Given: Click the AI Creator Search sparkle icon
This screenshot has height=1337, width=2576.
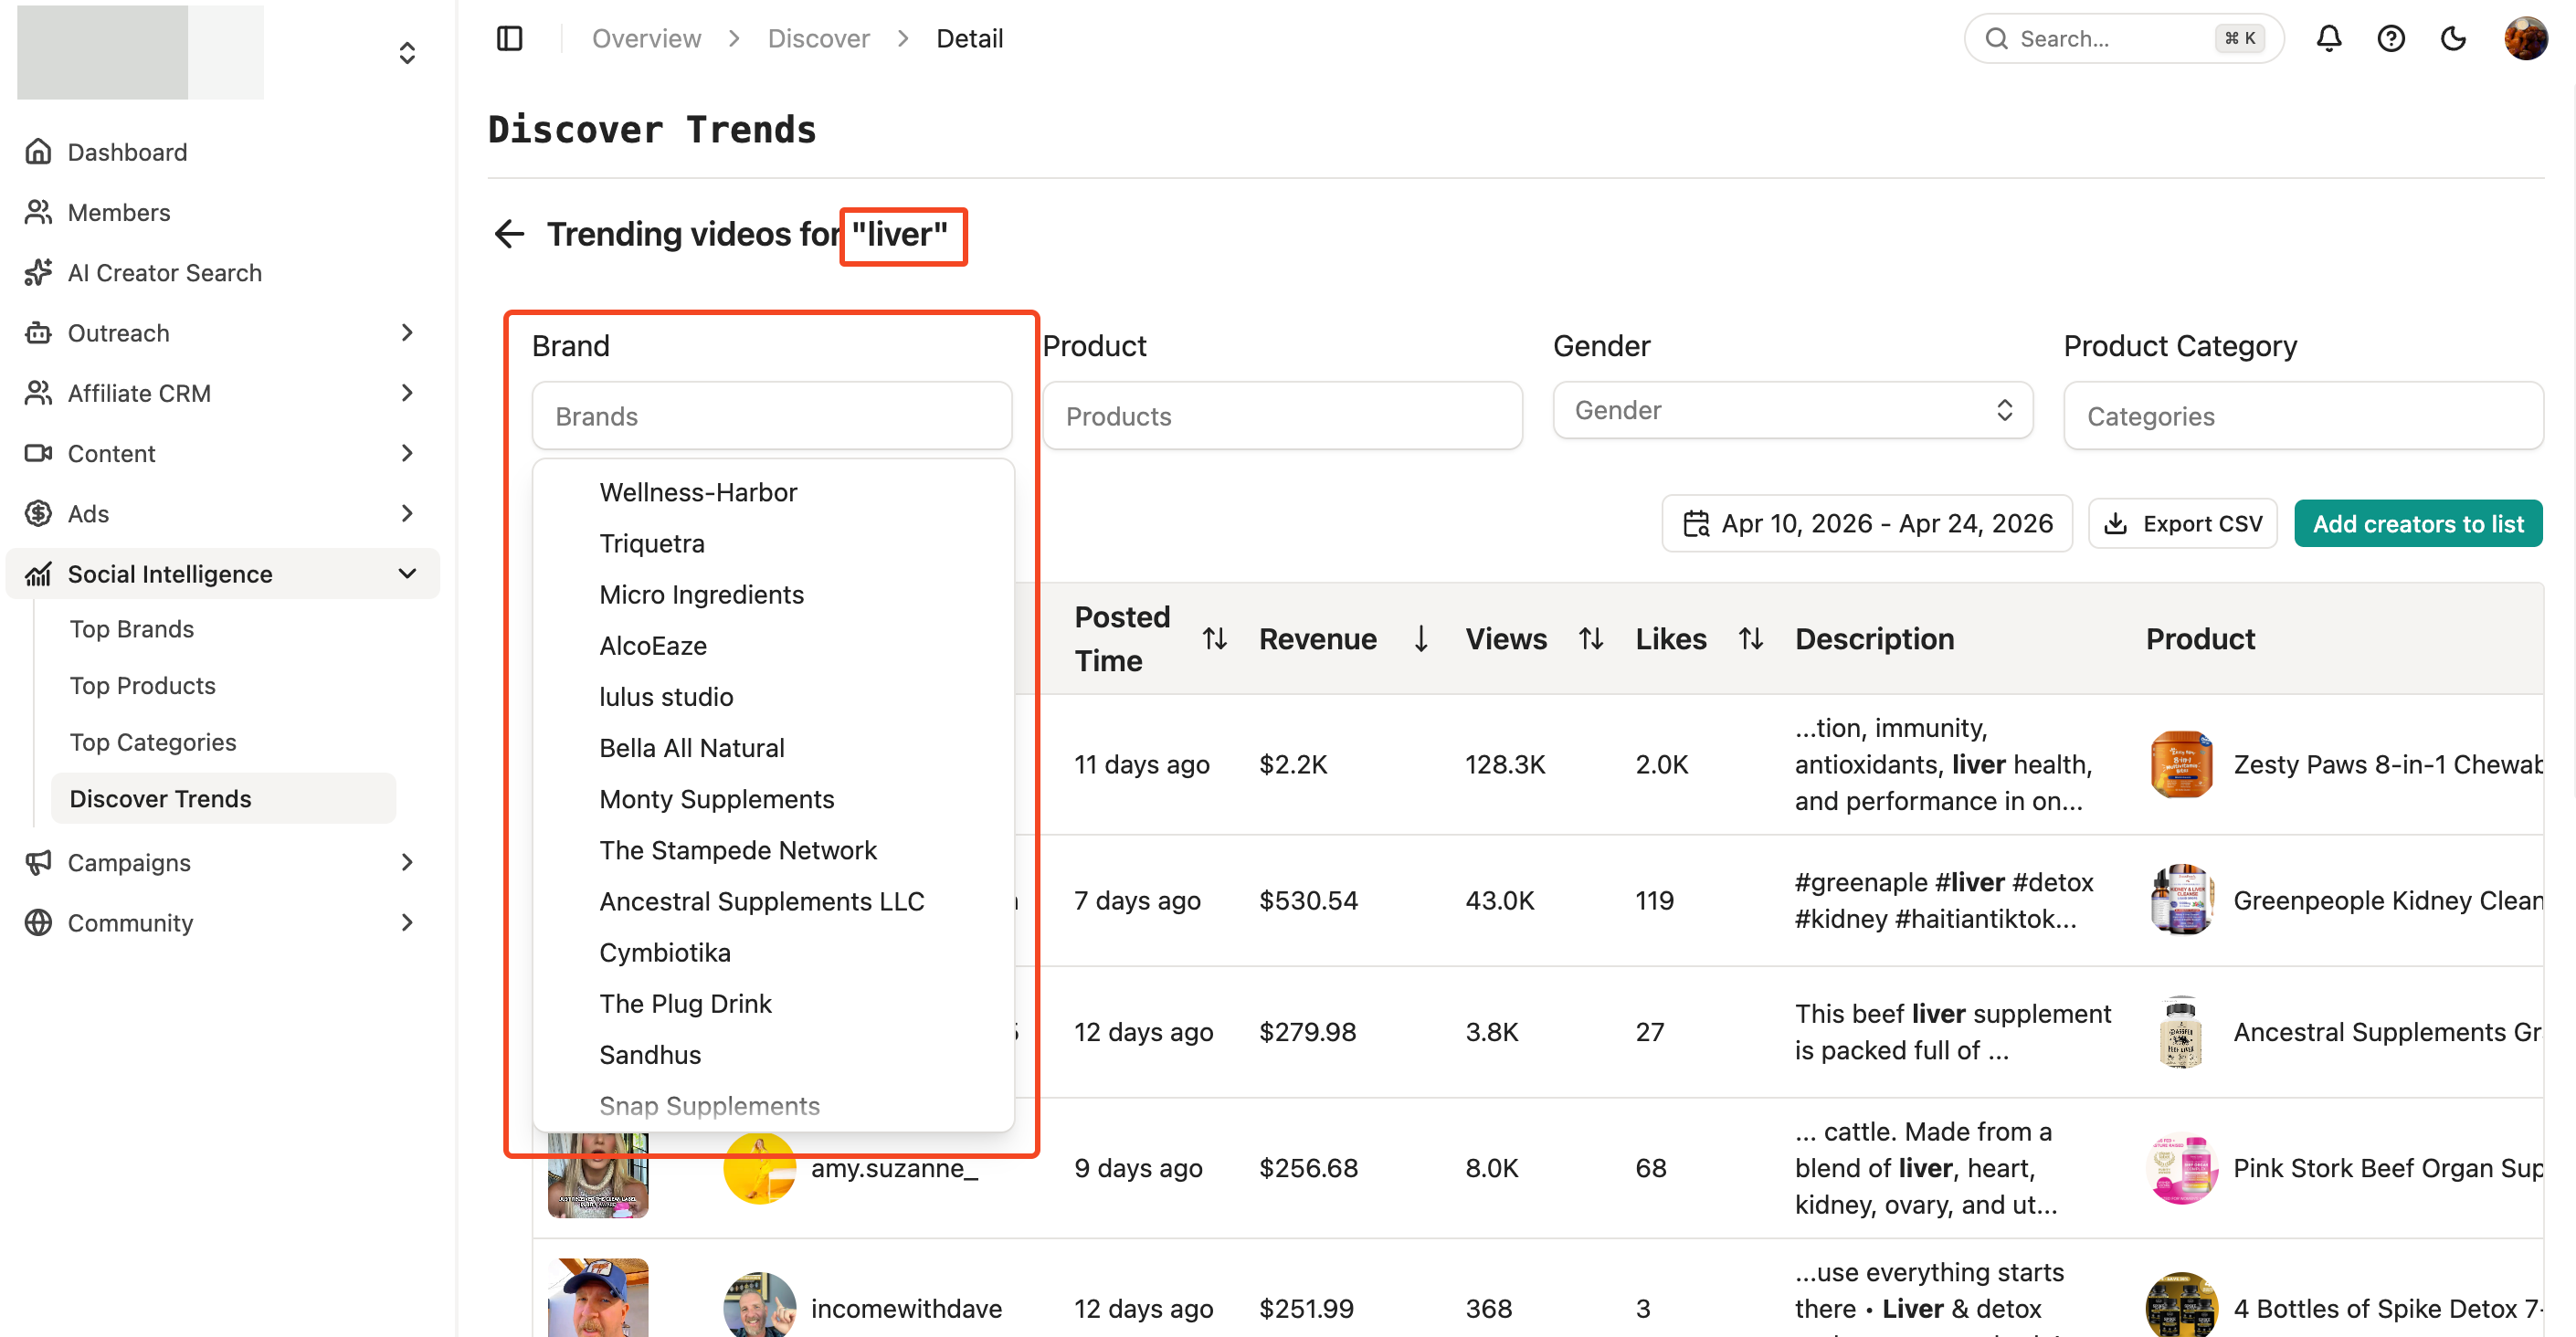Looking at the screenshot, I should tap(38, 272).
